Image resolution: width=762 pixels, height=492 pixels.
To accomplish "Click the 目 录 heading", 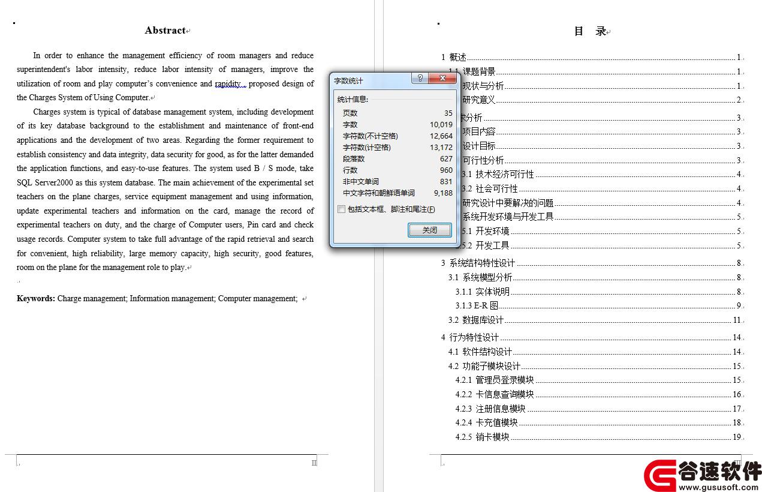I will coord(591,31).
